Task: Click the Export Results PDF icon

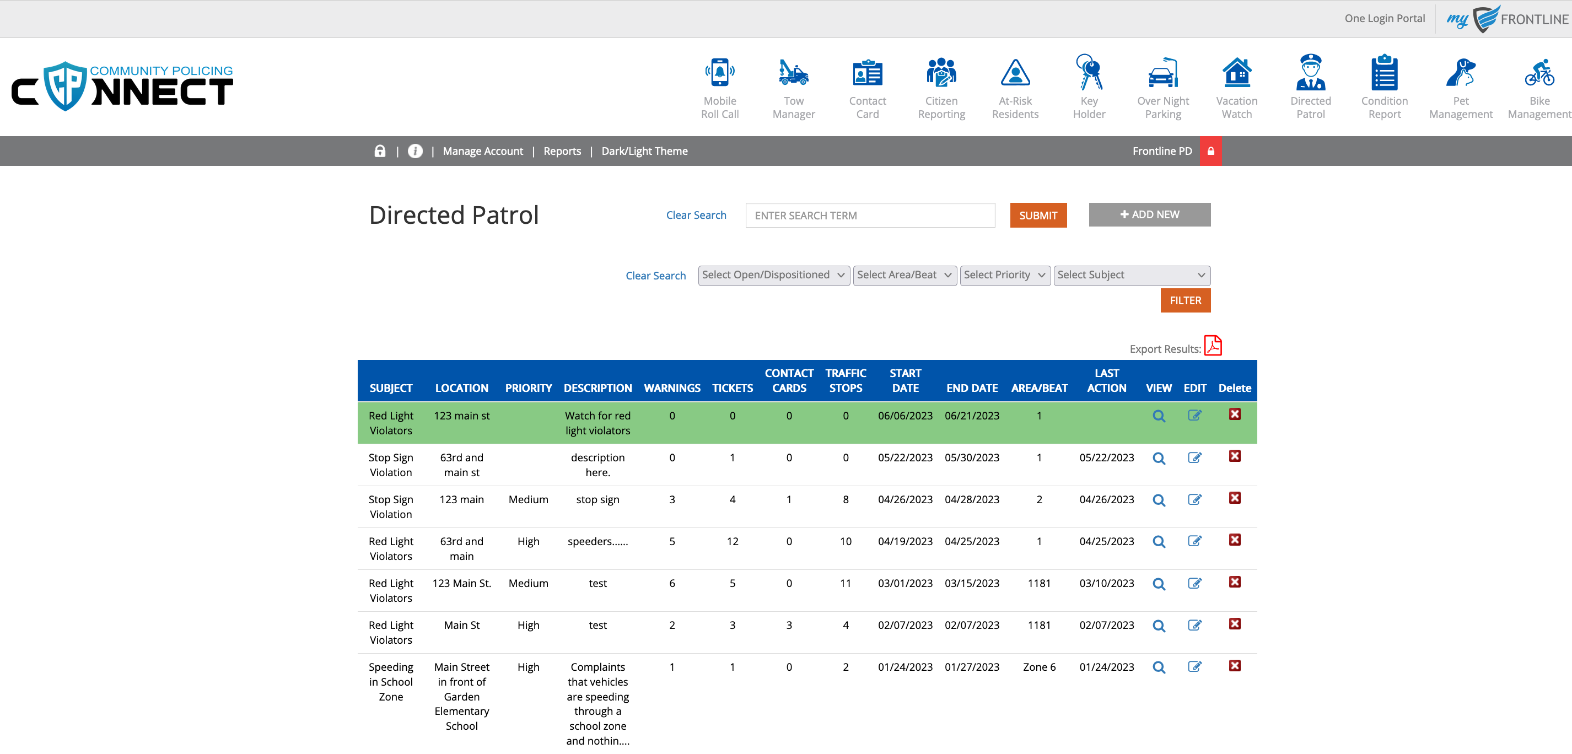Action: point(1213,346)
